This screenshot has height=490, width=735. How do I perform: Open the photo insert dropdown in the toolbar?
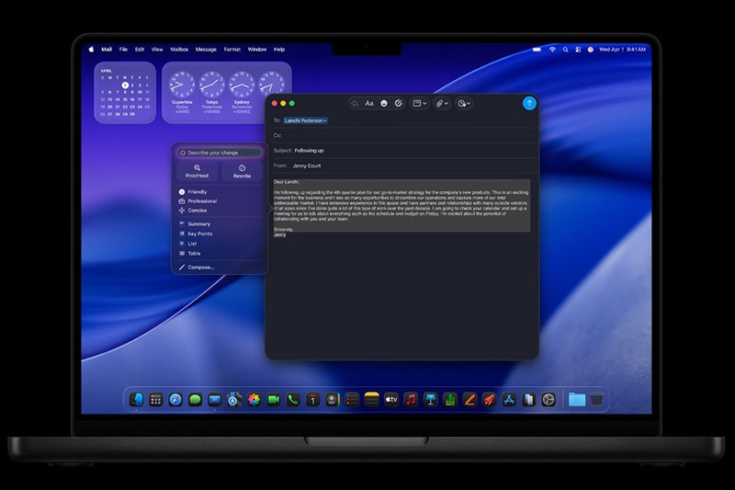click(464, 104)
